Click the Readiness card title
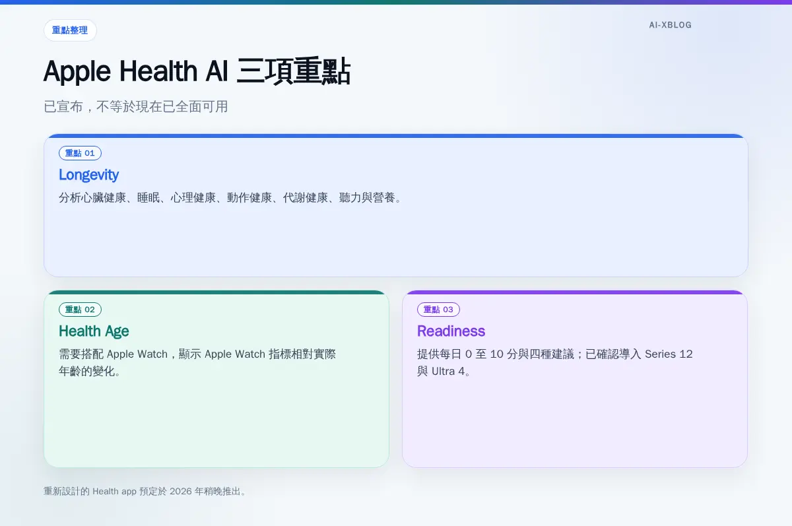792x526 pixels. [451, 331]
